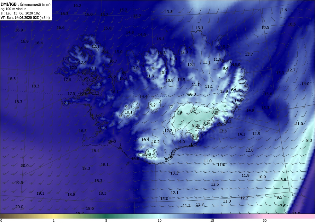This screenshot has height=223, width=315.
Task: Select the 19.1 value on the map
Action: click(x=40, y=193)
